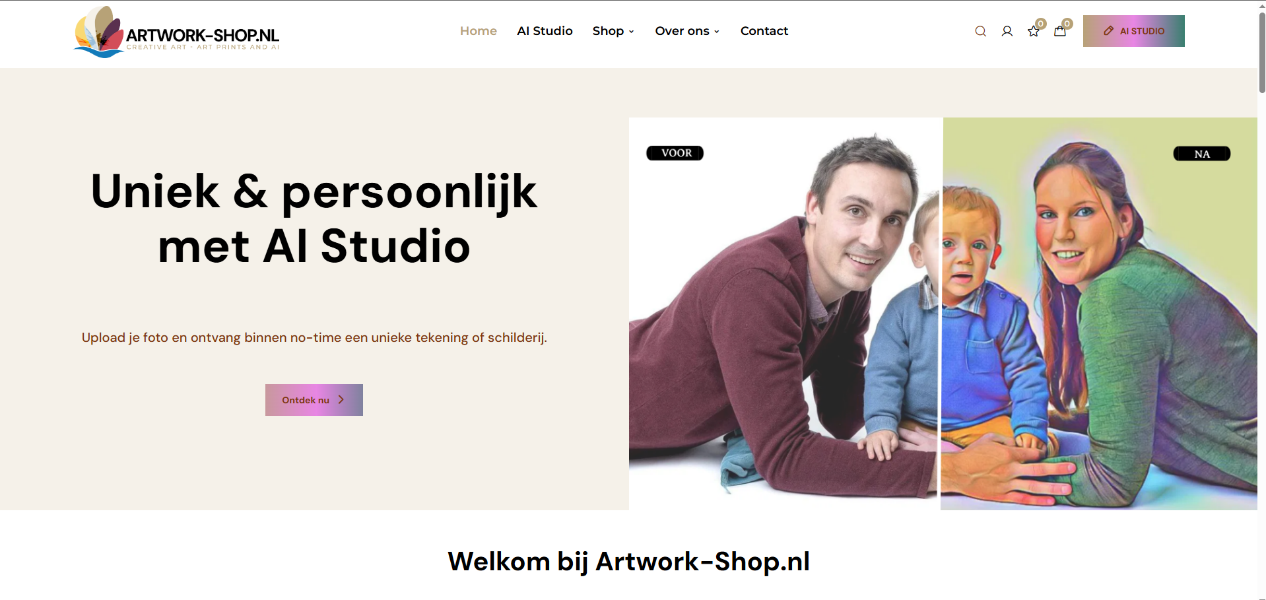View the wishlist star icon

click(x=1033, y=31)
